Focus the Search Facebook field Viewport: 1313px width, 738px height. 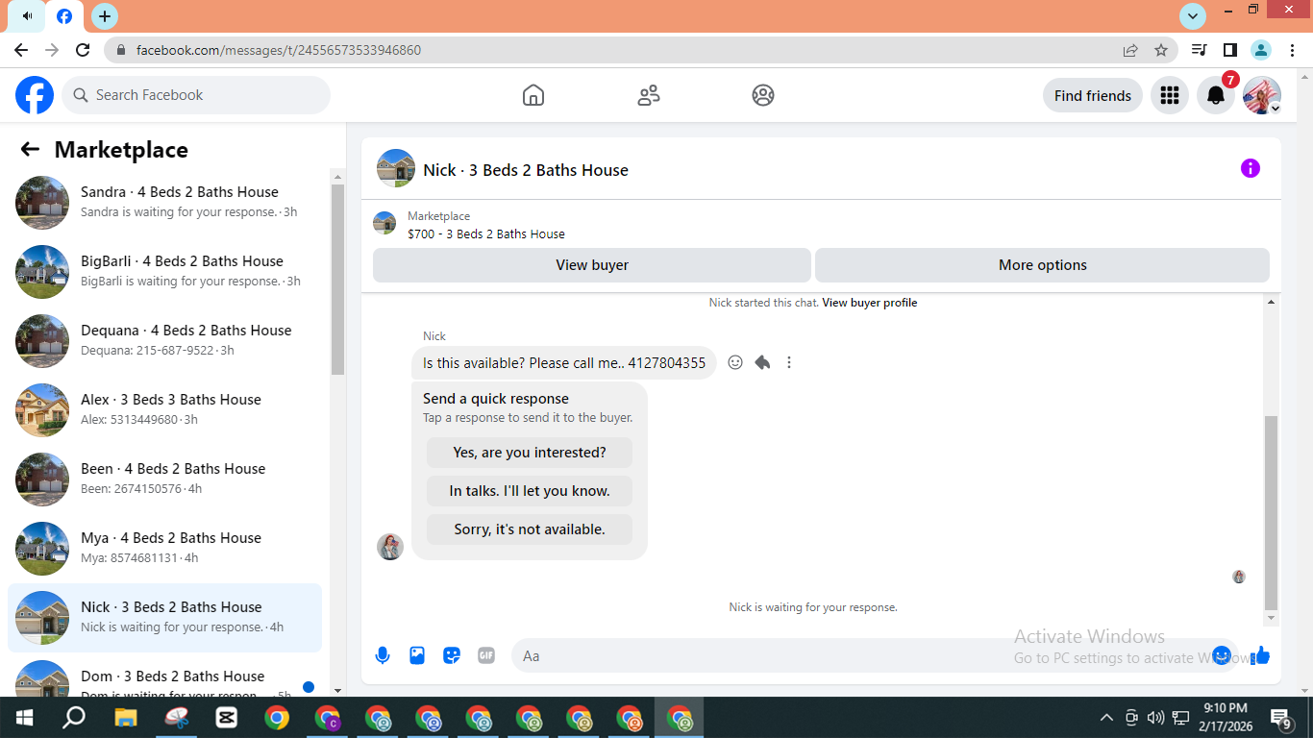[196, 95]
